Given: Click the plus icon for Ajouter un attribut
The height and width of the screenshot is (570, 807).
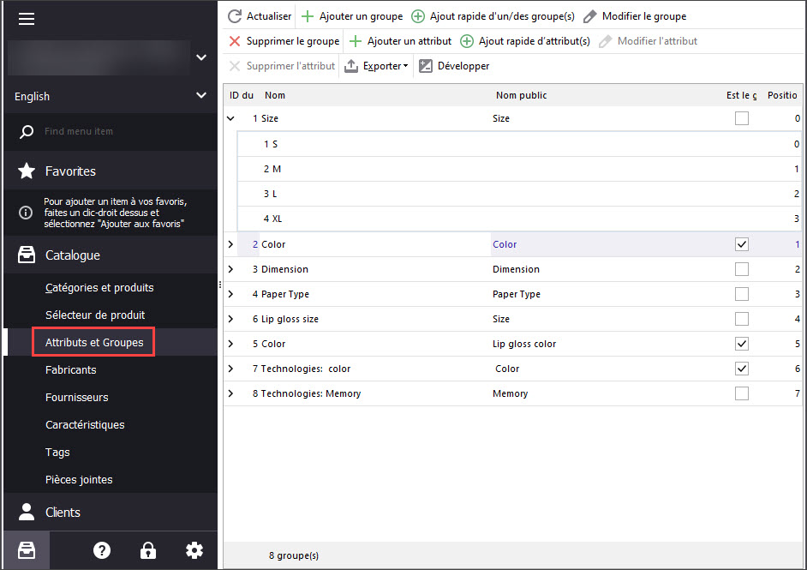Looking at the screenshot, I should [356, 41].
